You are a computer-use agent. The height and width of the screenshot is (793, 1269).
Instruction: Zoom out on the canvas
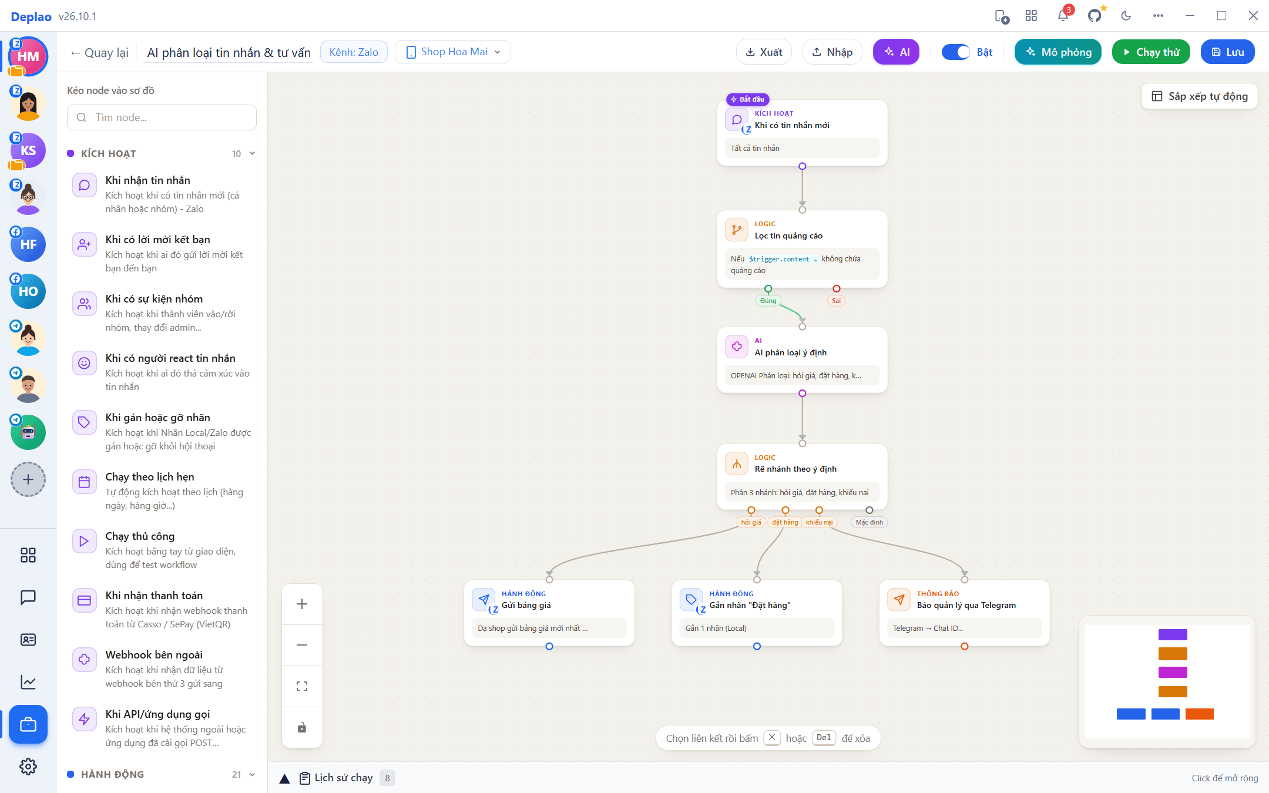(302, 645)
